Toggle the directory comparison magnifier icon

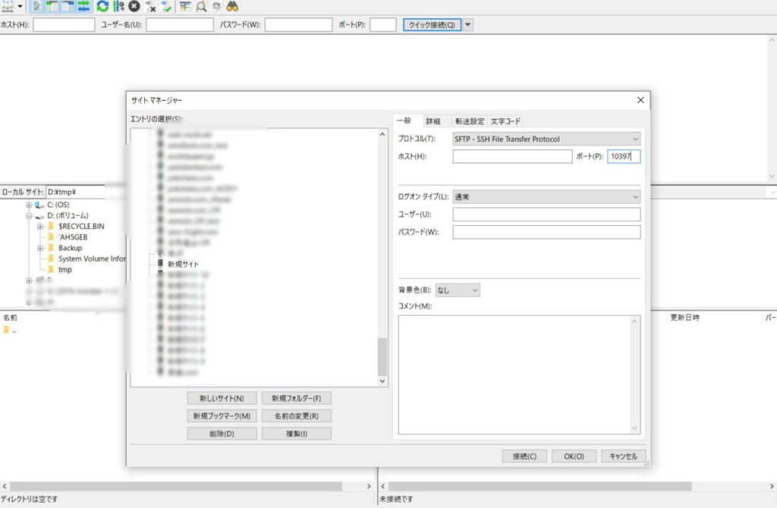pos(200,6)
